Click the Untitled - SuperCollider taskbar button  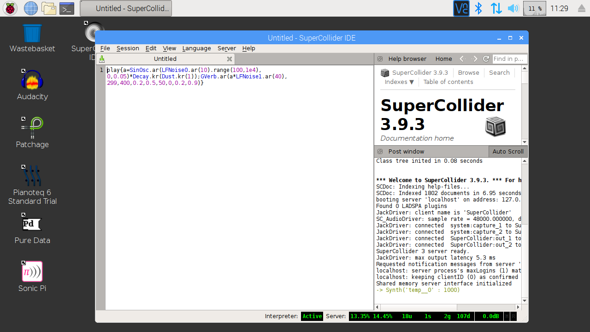click(x=126, y=8)
